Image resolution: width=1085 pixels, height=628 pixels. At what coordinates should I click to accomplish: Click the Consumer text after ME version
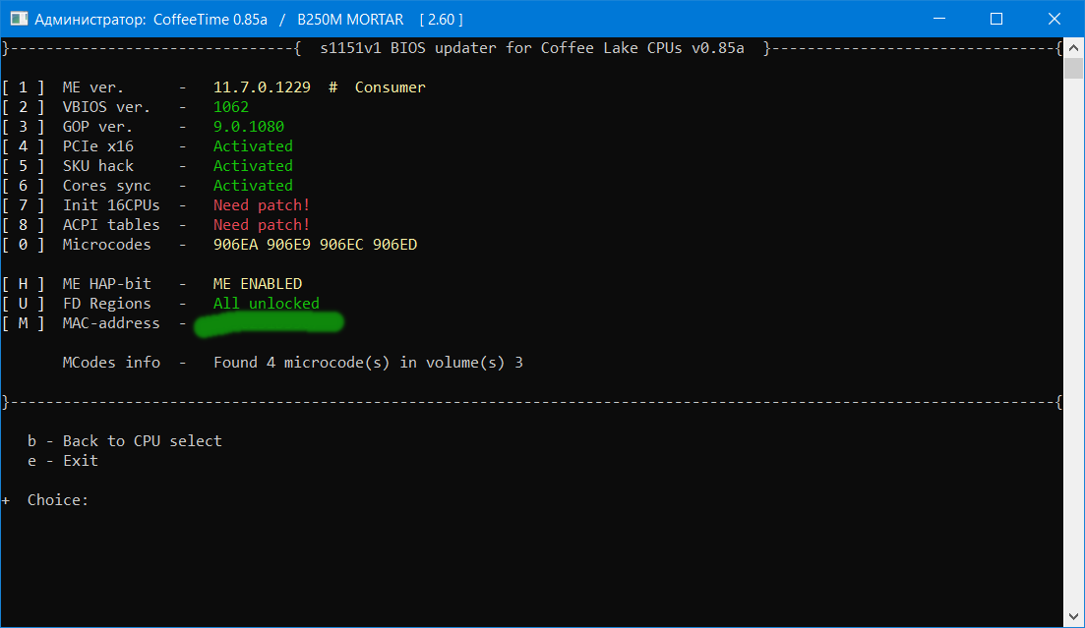pos(391,87)
